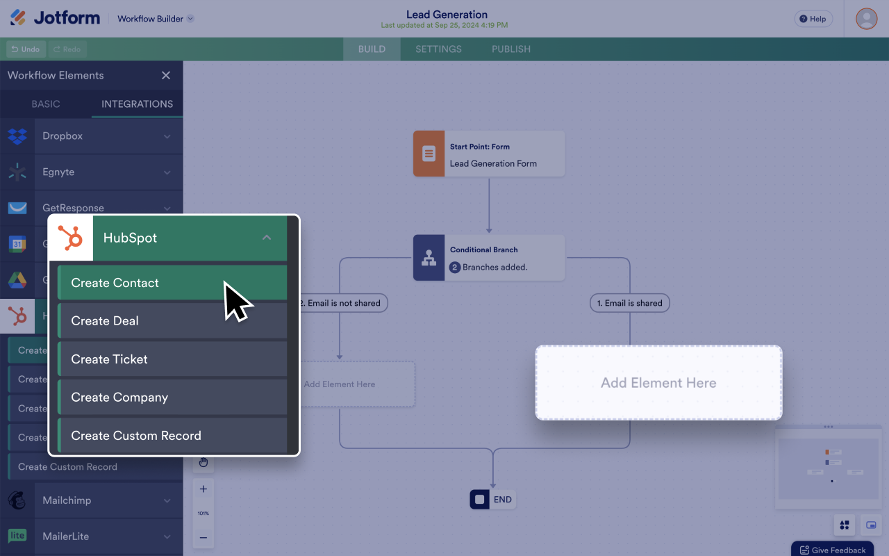
Task: Click the Give Feedback button
Action: (833, 550)
